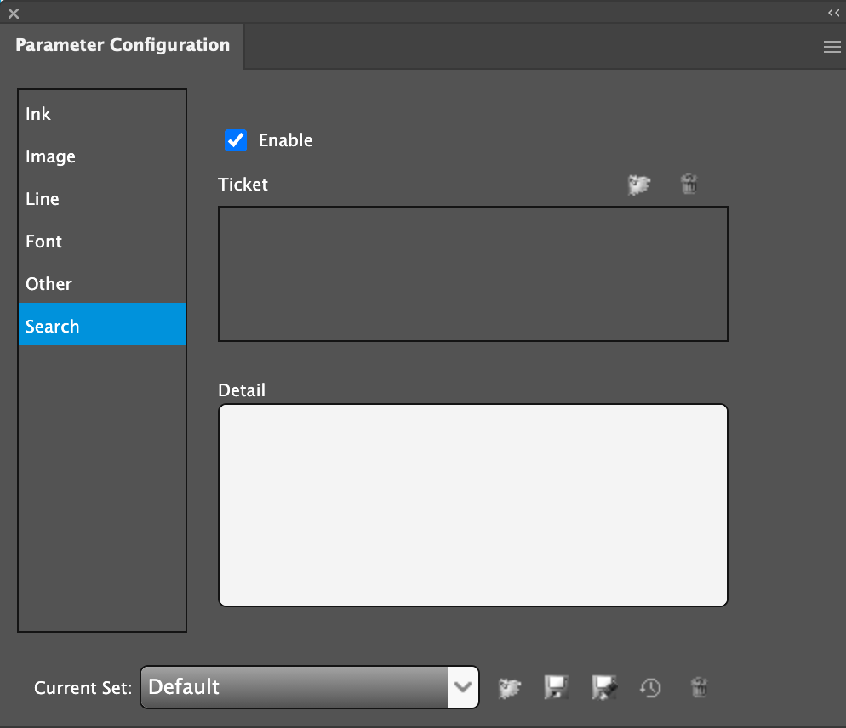This screenshot has height=728, width=846.
Task: Click the trash icon in the bottom row
Action: pyautogui.click(x=698, y=687)
